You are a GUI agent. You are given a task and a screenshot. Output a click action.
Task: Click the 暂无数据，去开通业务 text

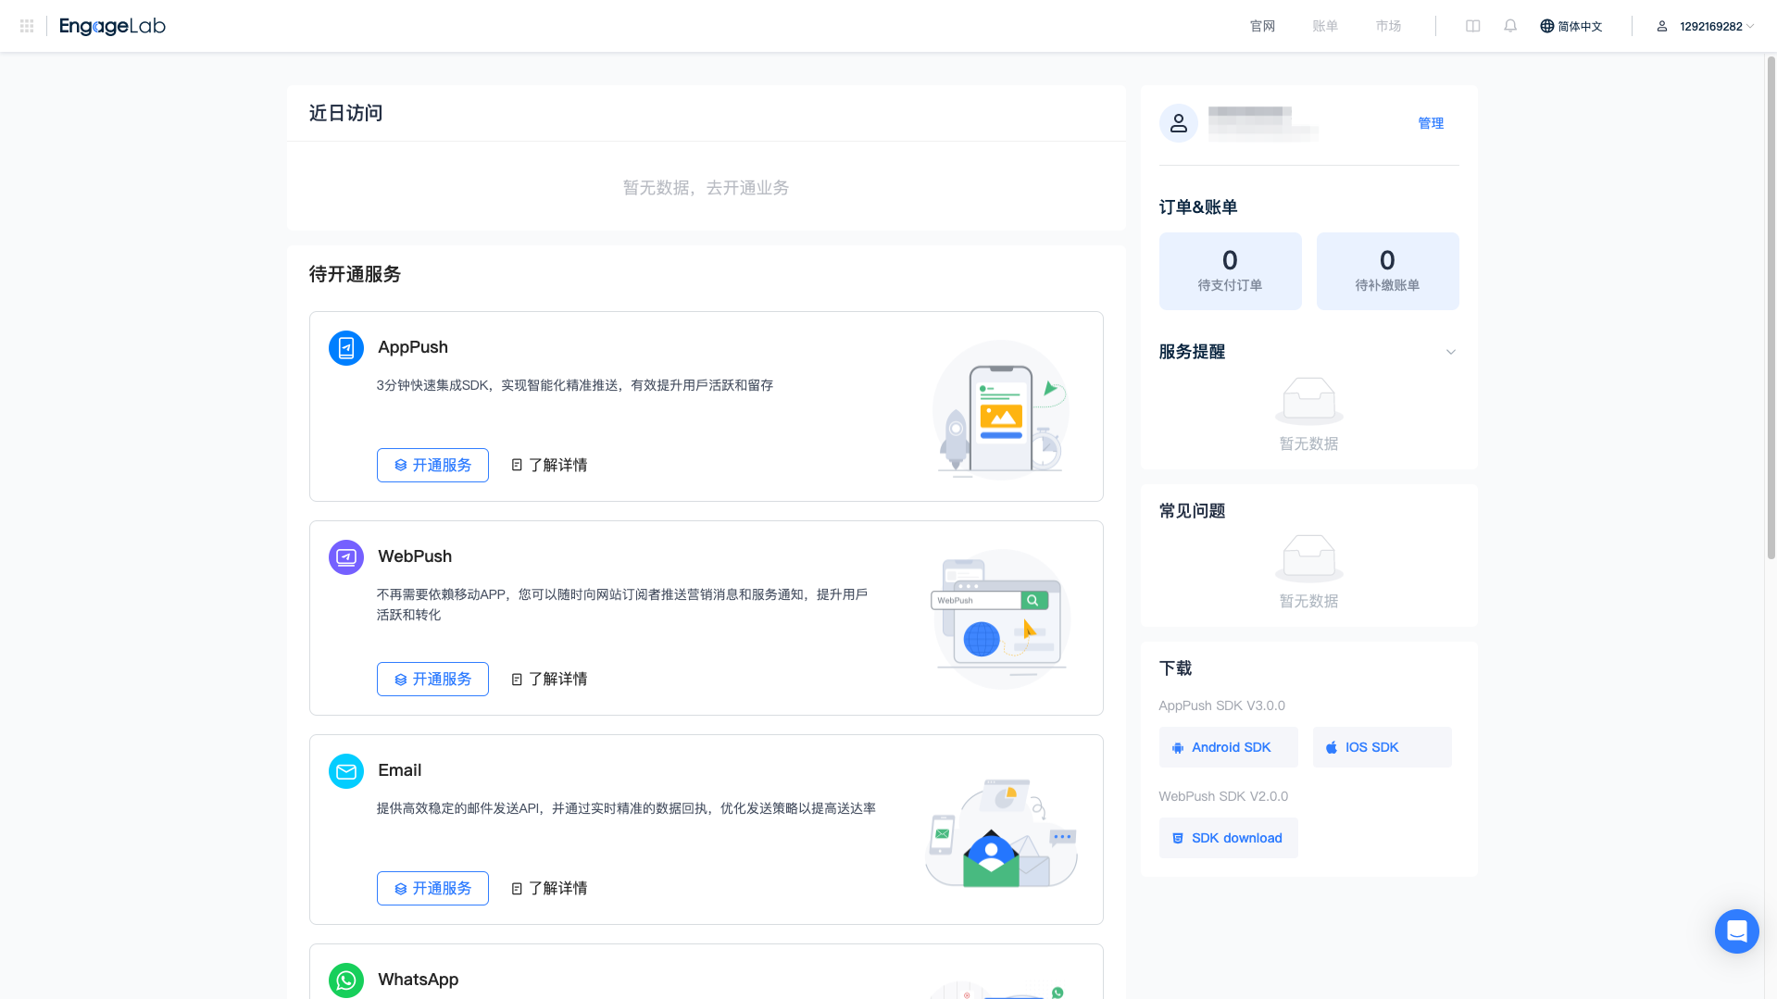(706, 188)
